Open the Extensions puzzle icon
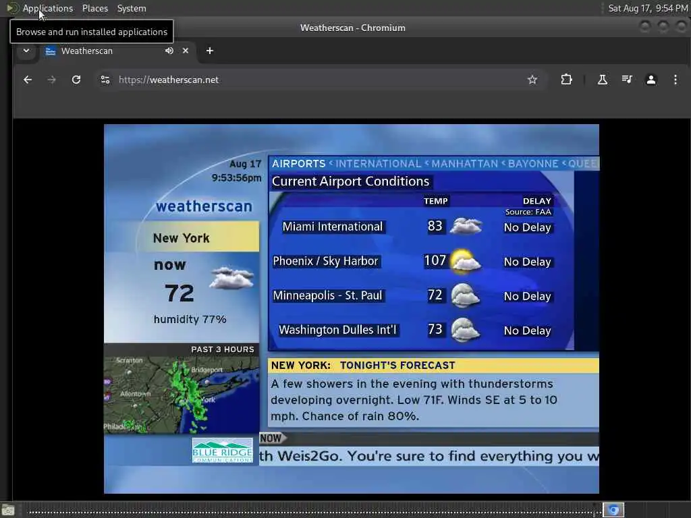The height and width of the screenshot is (518, 691). pyautogui.click(x=566, y=80)
